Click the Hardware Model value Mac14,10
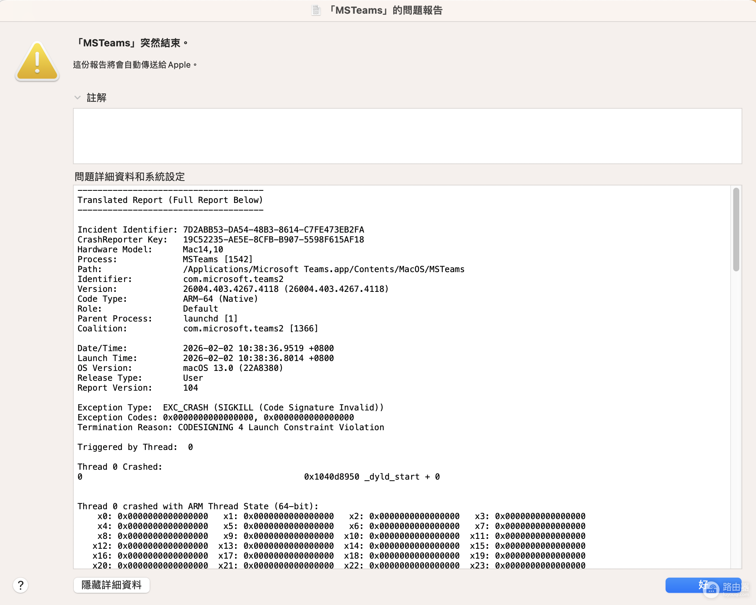Image resolution: width=756 pixels, height=605 pixels. 203,249
